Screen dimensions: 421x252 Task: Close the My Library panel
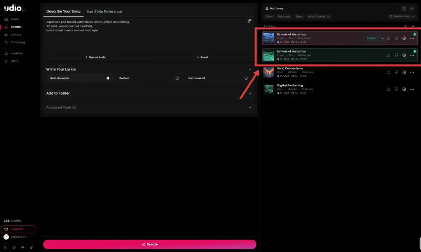(x=412, y=9)
